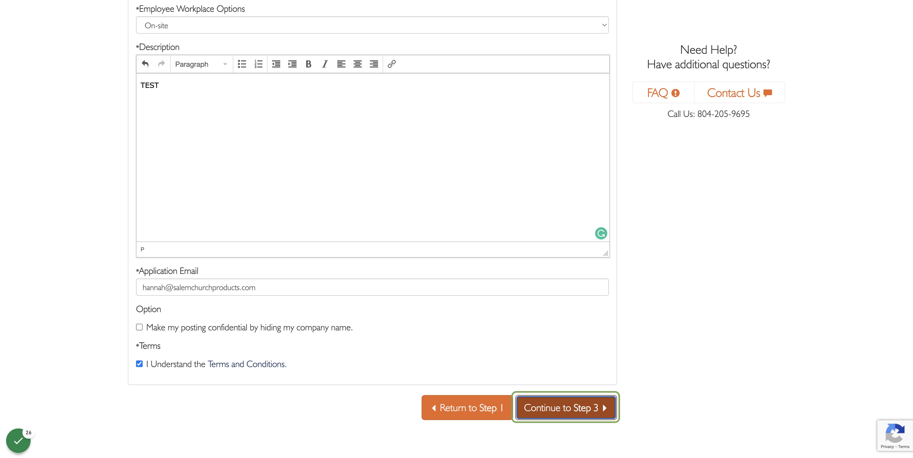Open the FAQ help link
The image size is (913, 458).
[663, 93]
